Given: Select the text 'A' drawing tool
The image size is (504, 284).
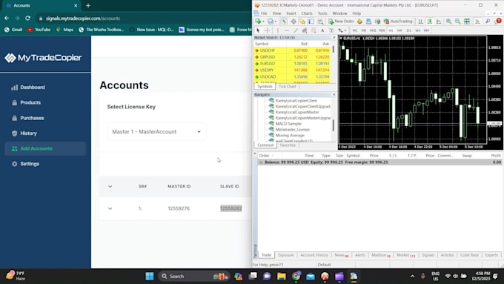Looking at the screenshot, I should 322,30.
